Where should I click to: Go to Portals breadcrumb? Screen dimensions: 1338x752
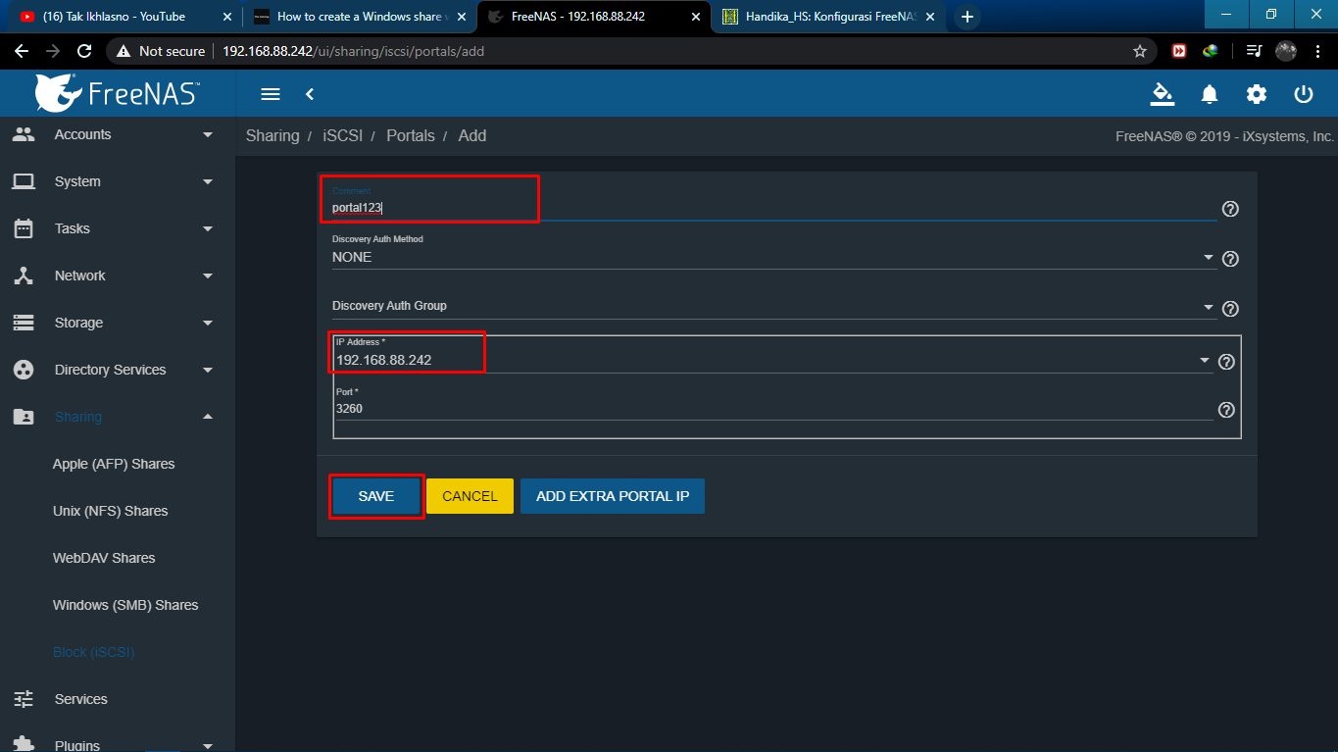pyautogui.click(x=411, y=135)
